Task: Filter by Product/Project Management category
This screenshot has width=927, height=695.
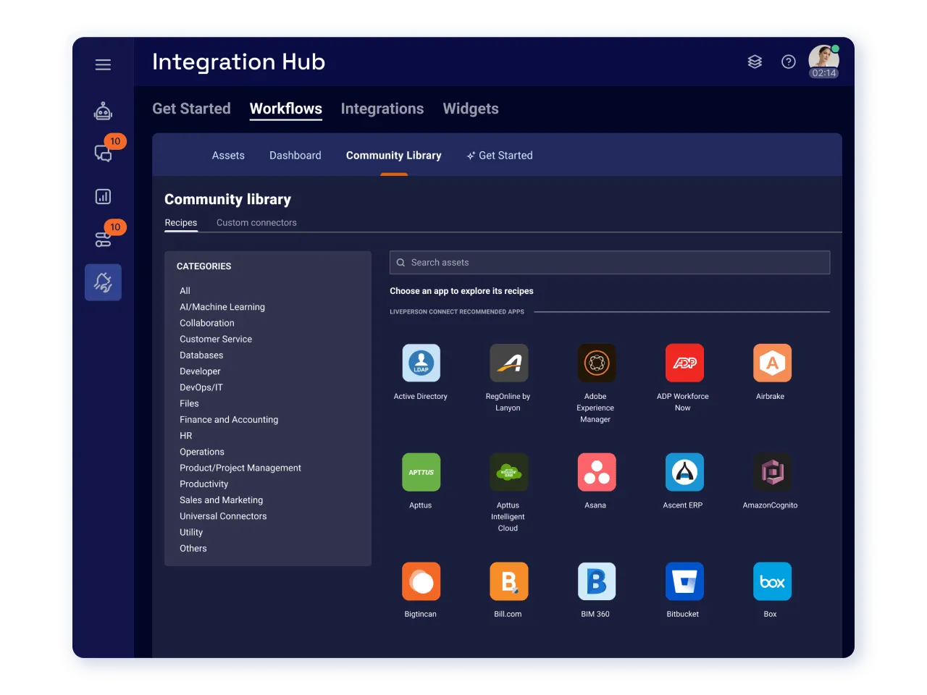Action: (x=240, y=468)
